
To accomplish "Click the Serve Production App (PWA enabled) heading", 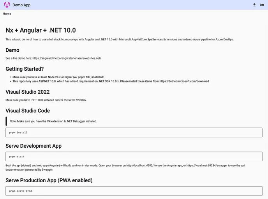I will 49,180.
